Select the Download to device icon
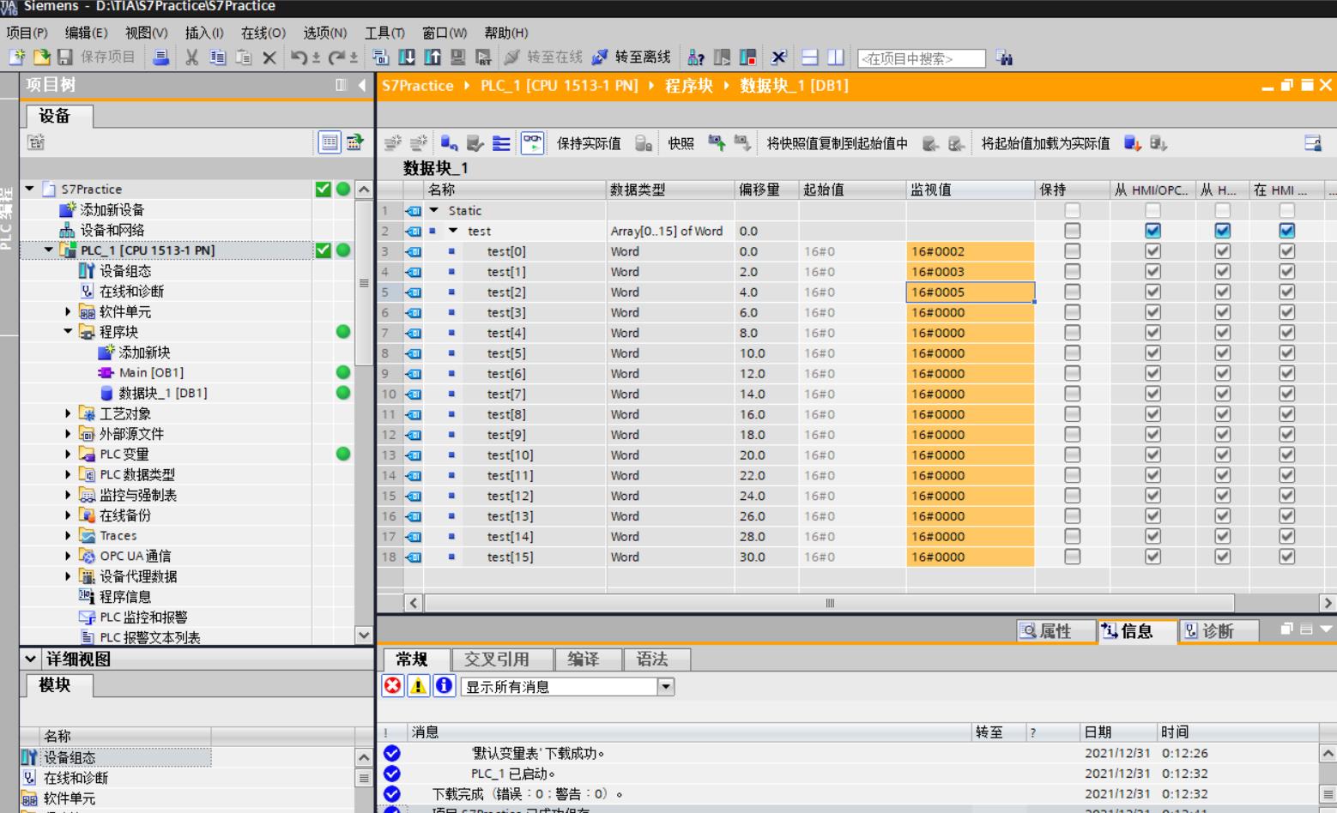The width and height of the screenshot is (1337, 813). 405,58
